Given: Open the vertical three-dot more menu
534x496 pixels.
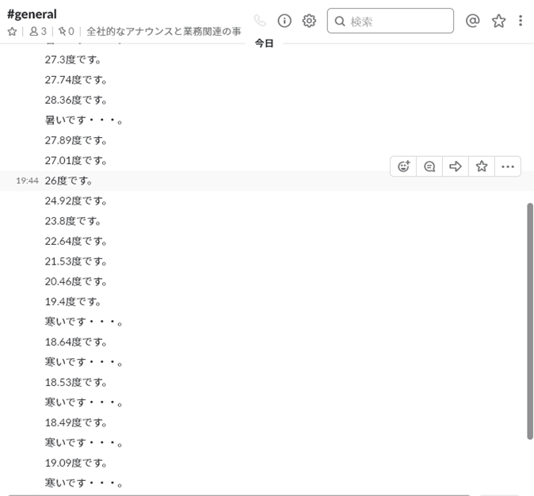Looking at the screenshot, I should (521, 21).
